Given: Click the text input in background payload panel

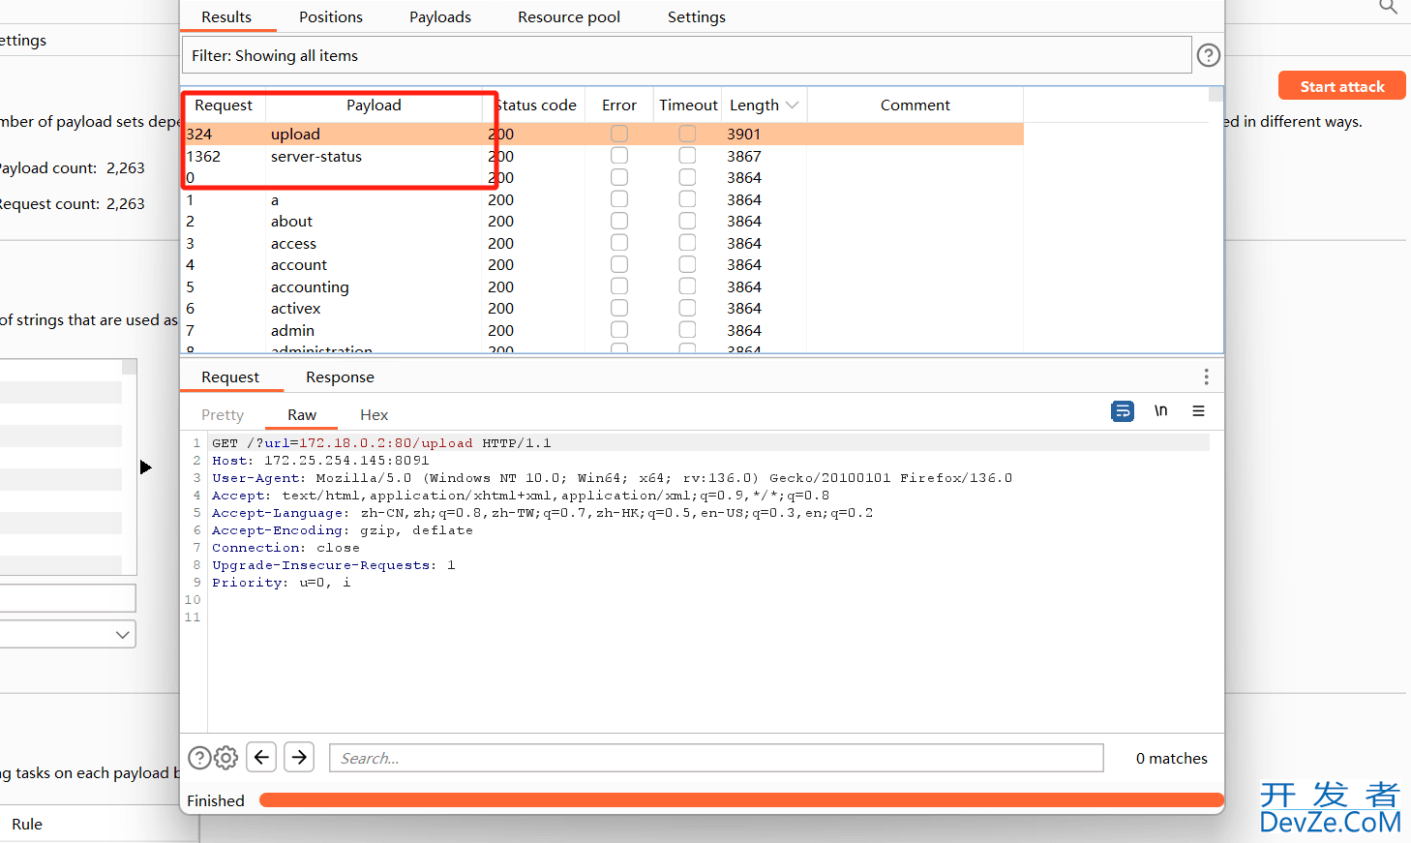Looking at the screenshot, I should tap(68, 598).
